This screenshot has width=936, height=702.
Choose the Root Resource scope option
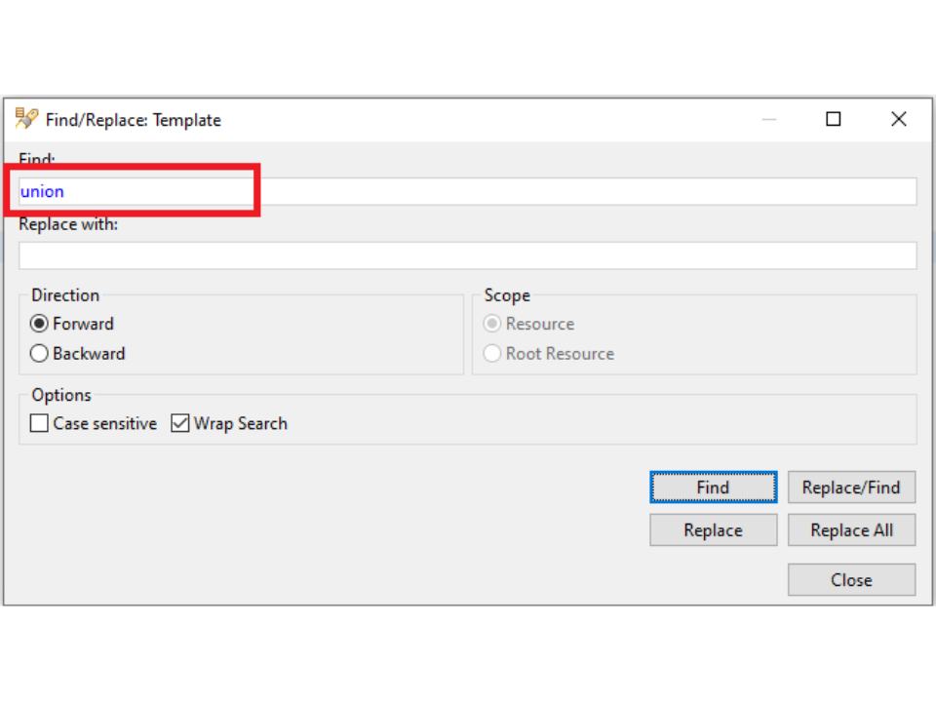tap(492, 354)
